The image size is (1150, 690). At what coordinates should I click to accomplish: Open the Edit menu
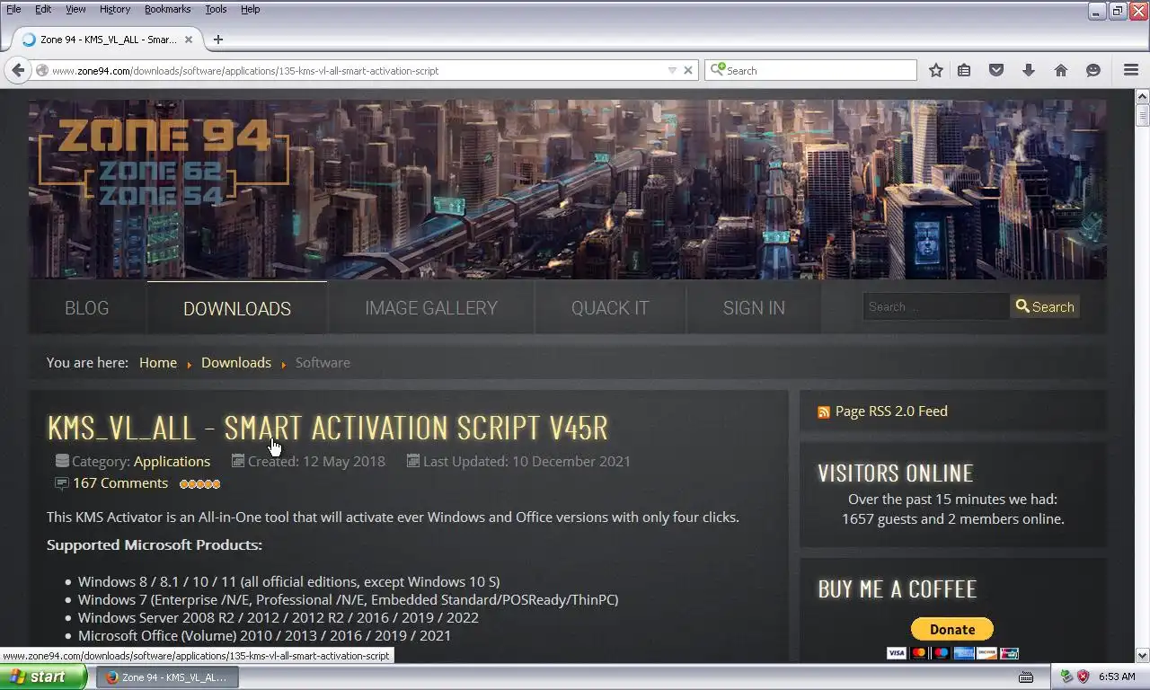[43, 9]
